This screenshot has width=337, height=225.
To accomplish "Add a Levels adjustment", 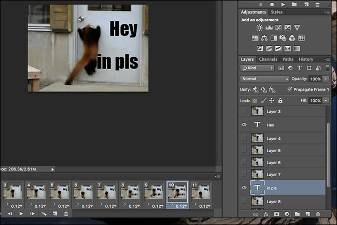I will click(269, 28).
